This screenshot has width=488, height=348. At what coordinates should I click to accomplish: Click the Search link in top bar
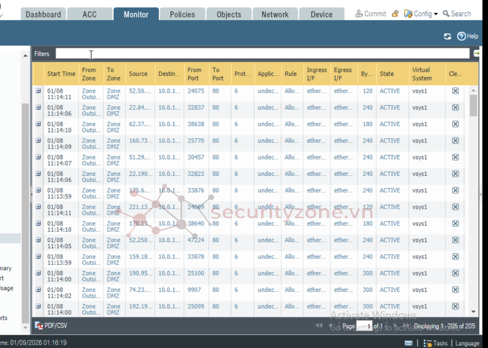[457, 14]
